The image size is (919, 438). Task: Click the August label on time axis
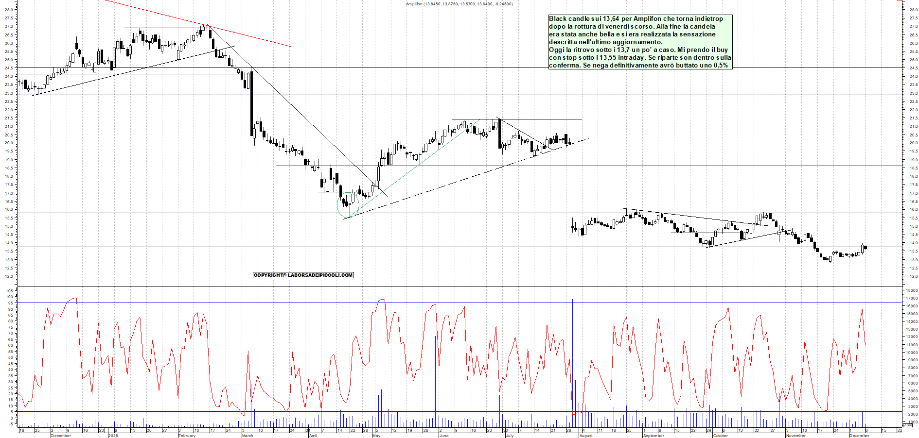[x=586, y=436]
